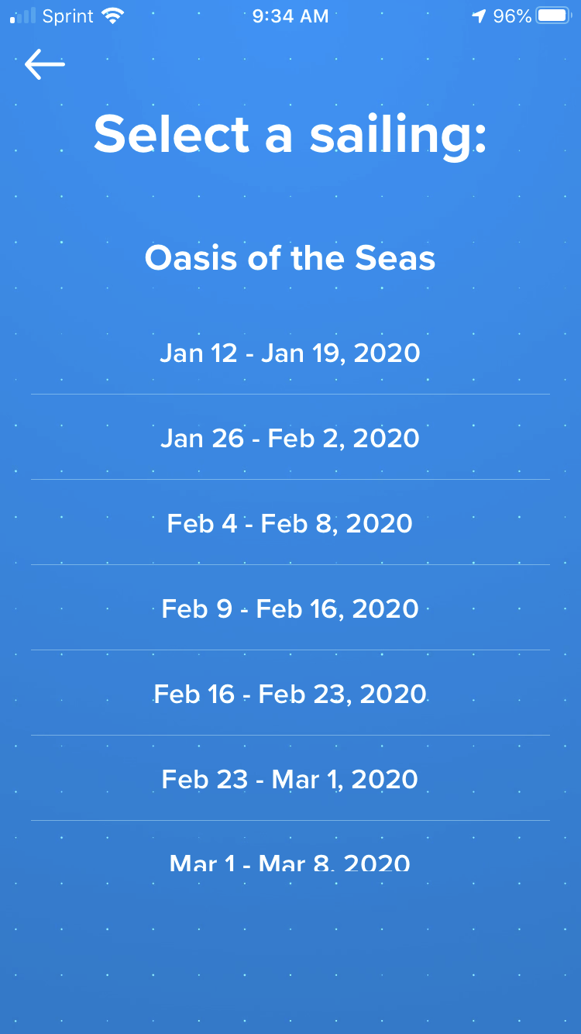Tap the cellular signal bars icon

(22, 16)
